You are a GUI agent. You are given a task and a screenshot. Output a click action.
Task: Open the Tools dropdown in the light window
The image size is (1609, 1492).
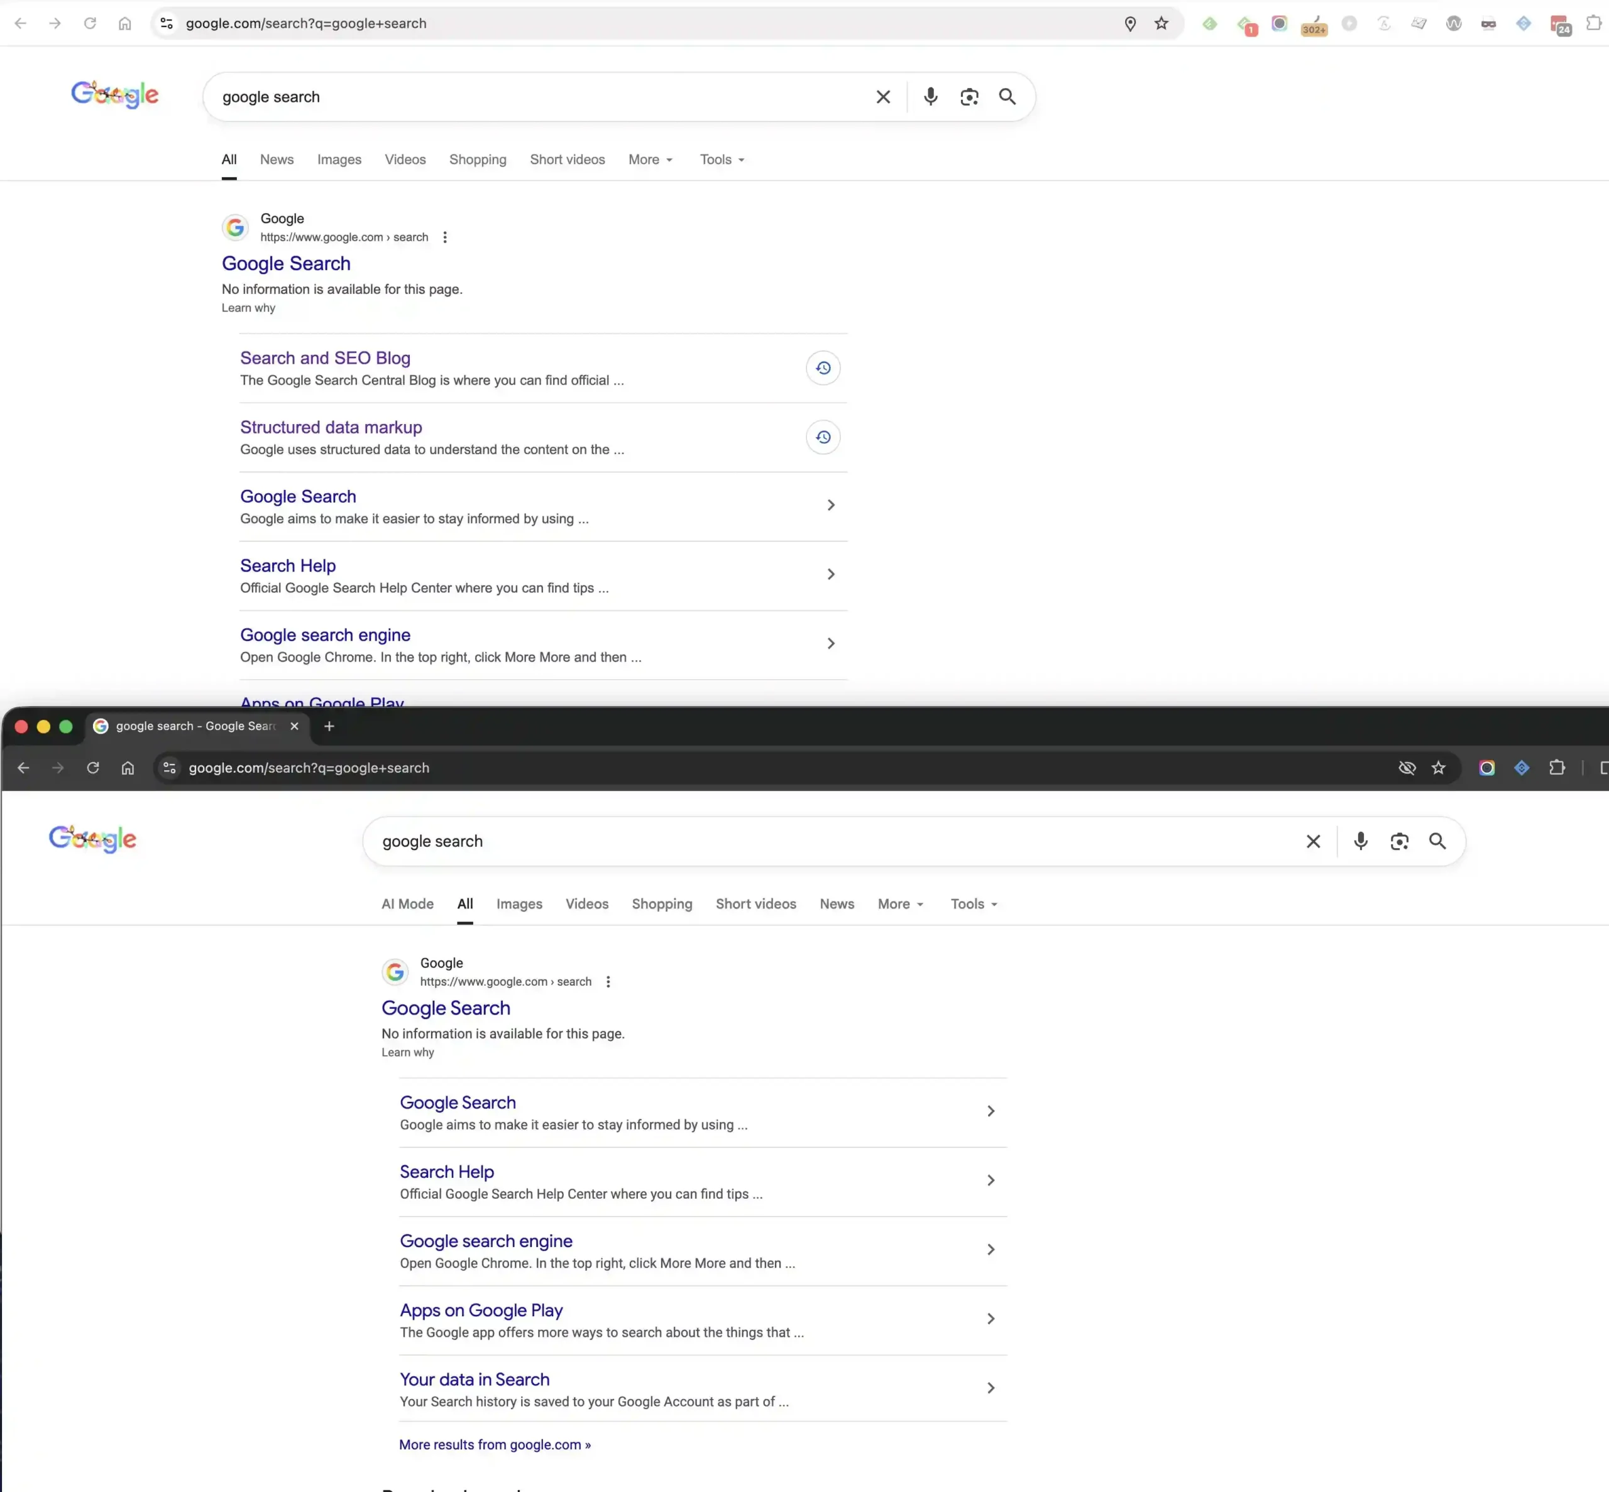[722, 160]
